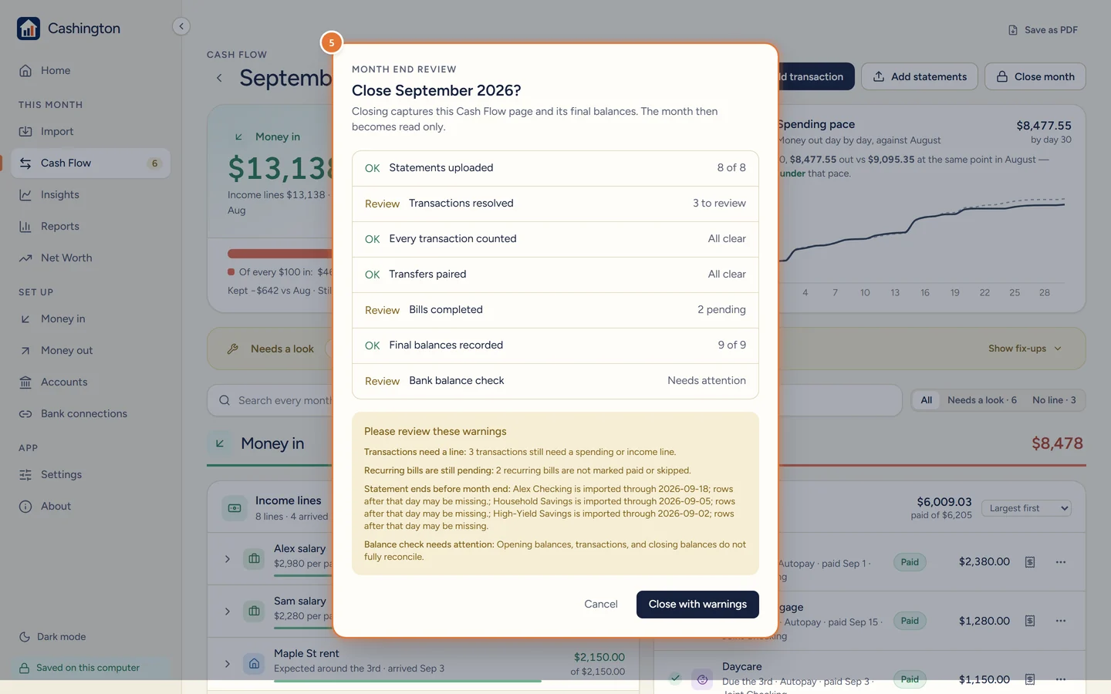Open more options for the $1,280.00 bill

click(x=1061, y=621)
